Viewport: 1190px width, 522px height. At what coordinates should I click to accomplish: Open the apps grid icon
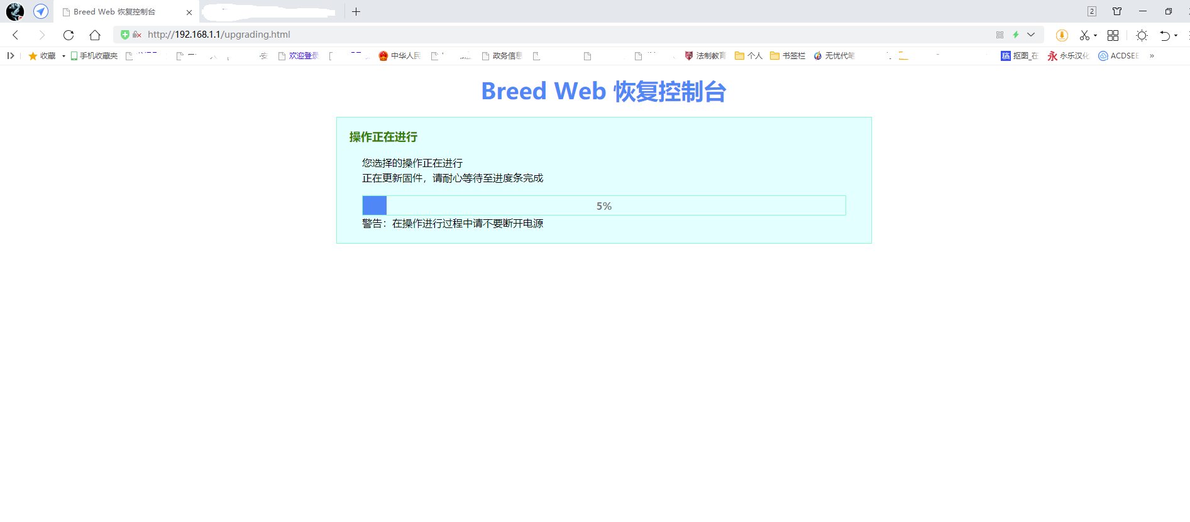click(1113, 35)
